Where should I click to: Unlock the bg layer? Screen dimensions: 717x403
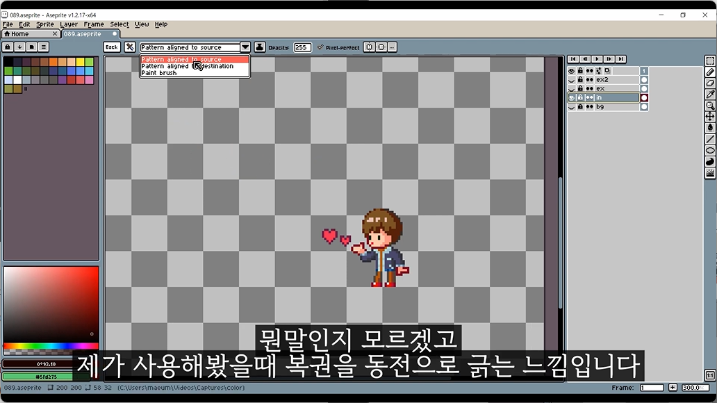point(580,106)
